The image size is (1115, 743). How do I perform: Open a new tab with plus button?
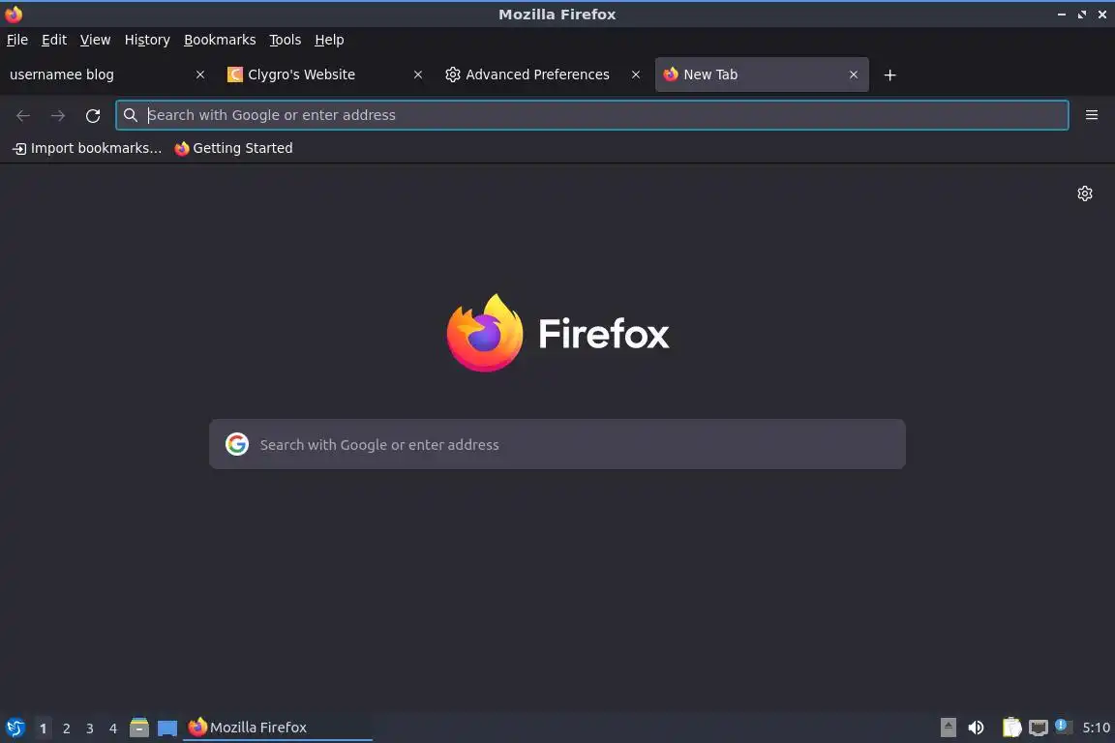tap(889, 75)
